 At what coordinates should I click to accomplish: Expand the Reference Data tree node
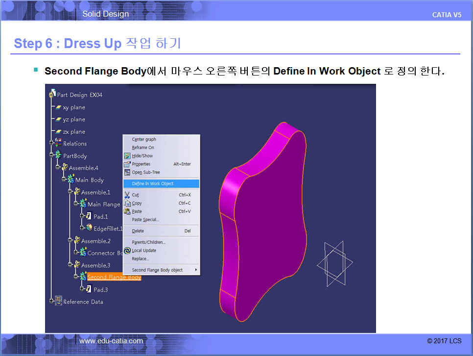tap(51, 302)
